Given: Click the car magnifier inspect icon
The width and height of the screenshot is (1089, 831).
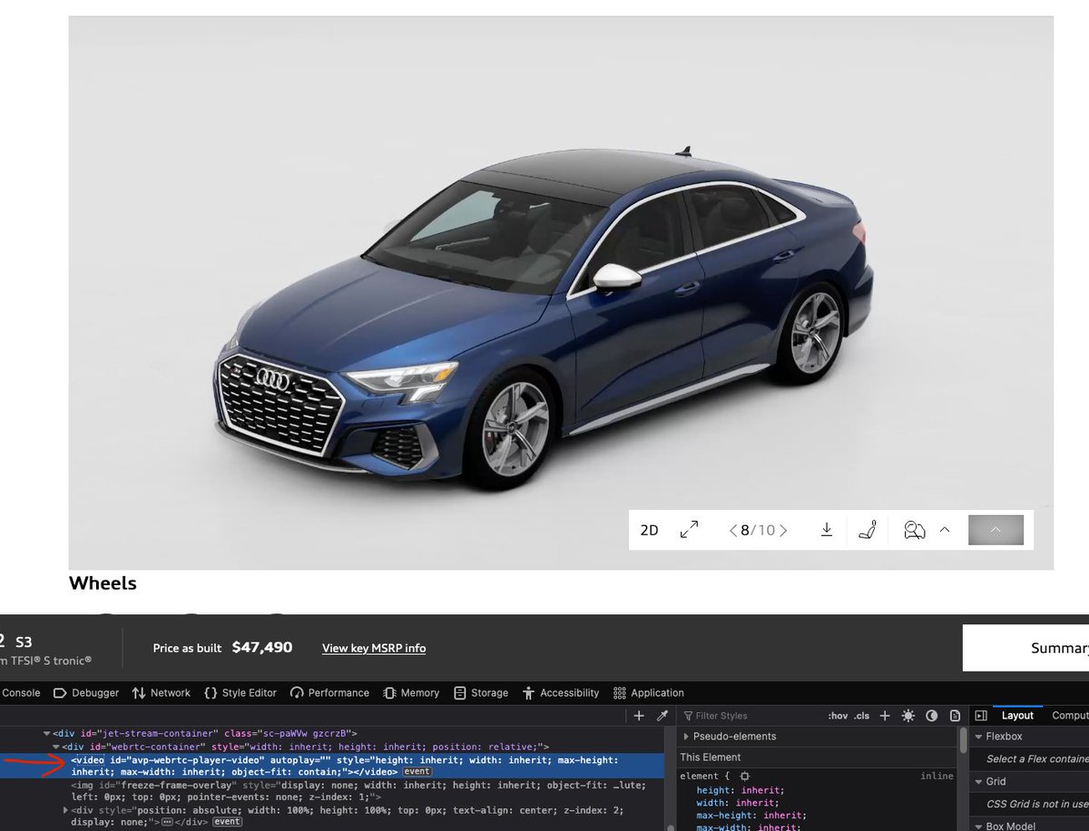Looking at the screenshot, I should (914, 530).
